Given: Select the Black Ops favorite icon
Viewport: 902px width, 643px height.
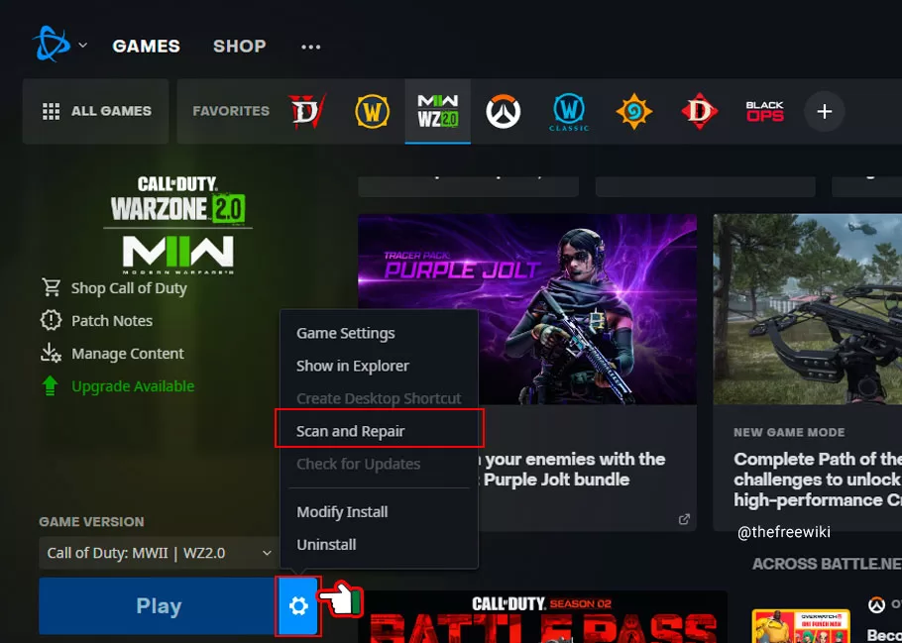Looking at the screenshot, I should [x=764, y=111].
